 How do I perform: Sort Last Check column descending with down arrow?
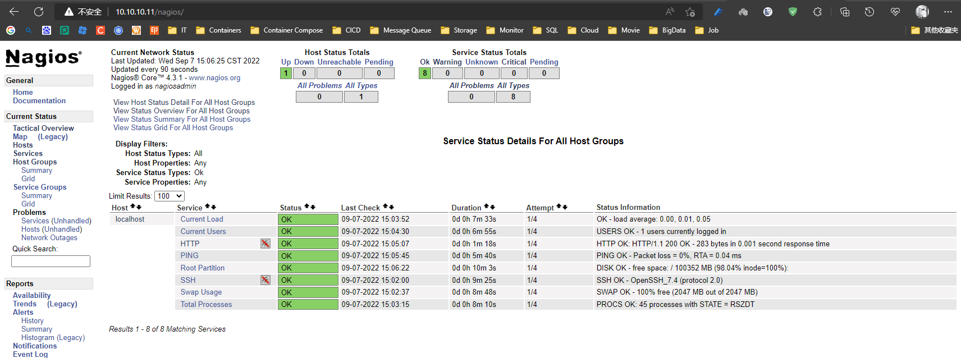click(391, 207)
